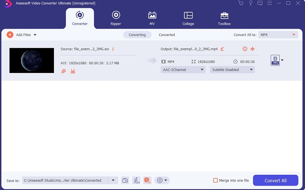Toggle the ultrafast conversion lightning icon
Viewport: 305px width, 190px height.
(136, 180)
